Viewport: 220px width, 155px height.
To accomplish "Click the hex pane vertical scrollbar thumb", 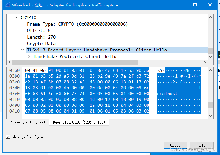I will coord(210,105).
